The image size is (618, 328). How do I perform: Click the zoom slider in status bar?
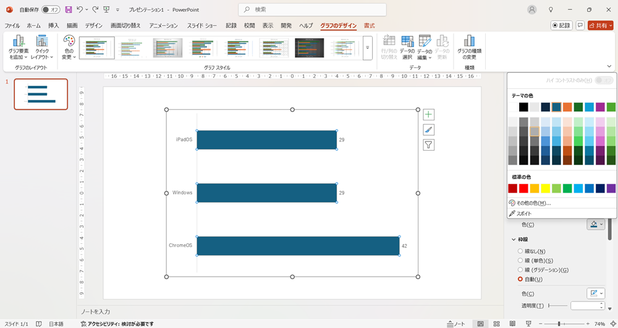click(564, 324)
